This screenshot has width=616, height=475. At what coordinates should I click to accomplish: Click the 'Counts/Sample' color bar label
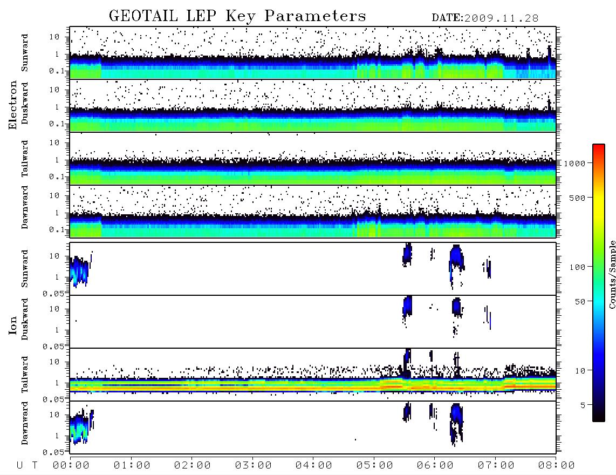[x=612, y=274]
